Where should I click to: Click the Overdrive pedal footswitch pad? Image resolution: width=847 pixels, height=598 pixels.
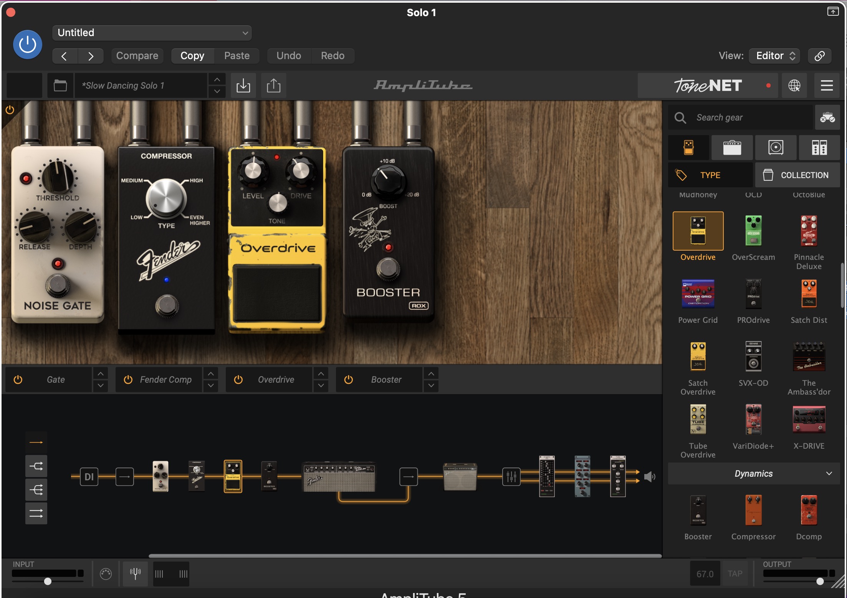point(277,292)
